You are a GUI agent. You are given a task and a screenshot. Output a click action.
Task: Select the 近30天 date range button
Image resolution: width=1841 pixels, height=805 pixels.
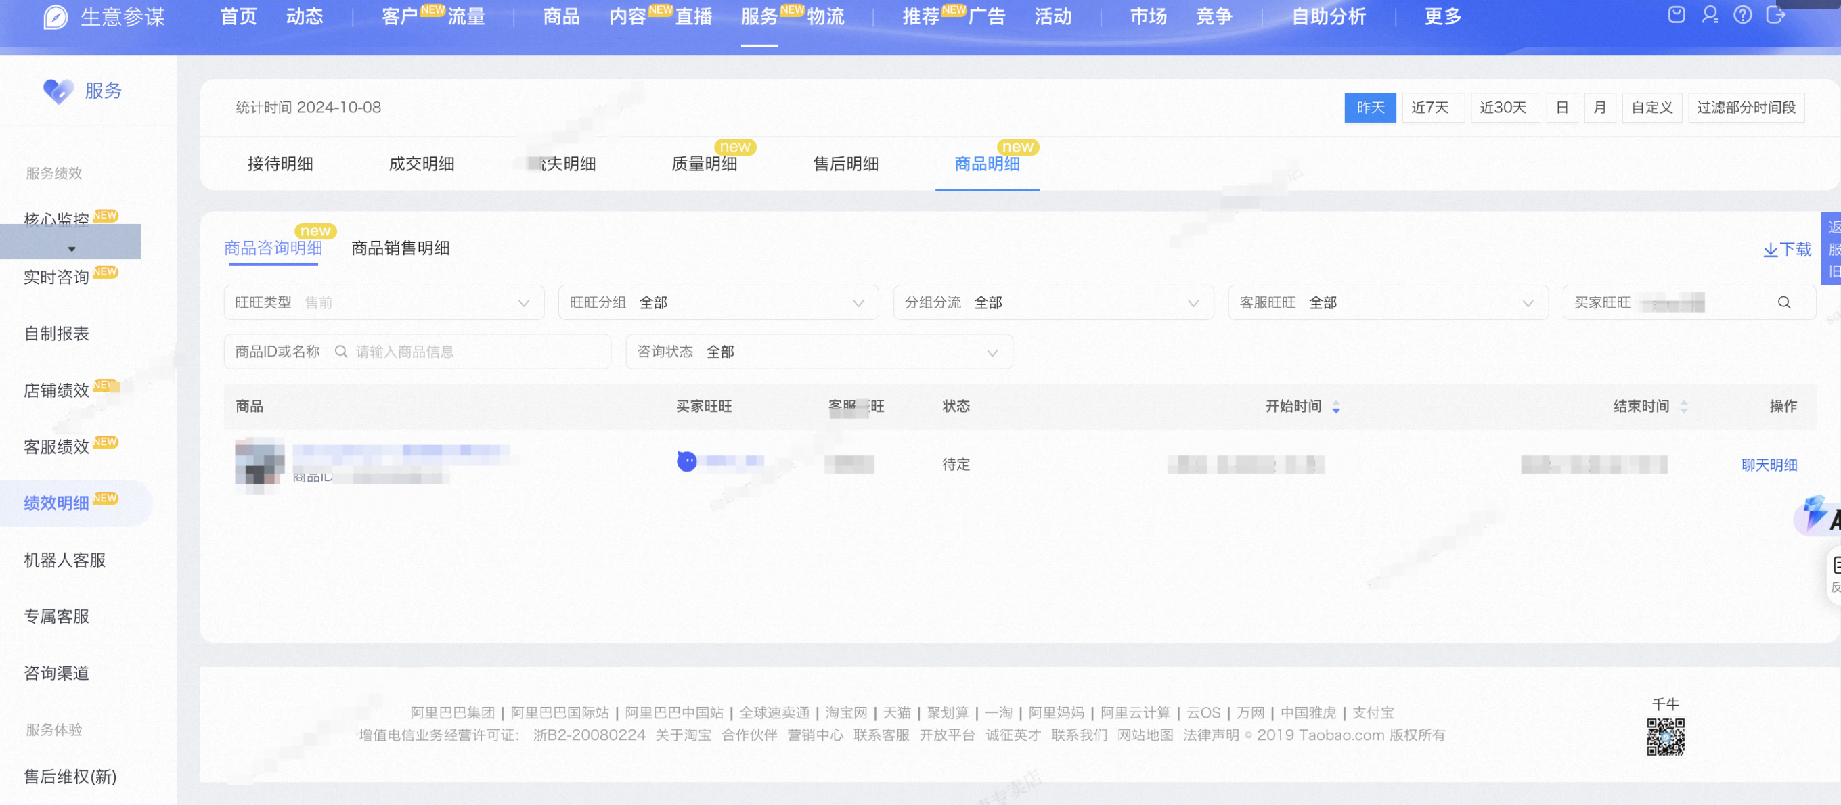[x=1505, y=108]
